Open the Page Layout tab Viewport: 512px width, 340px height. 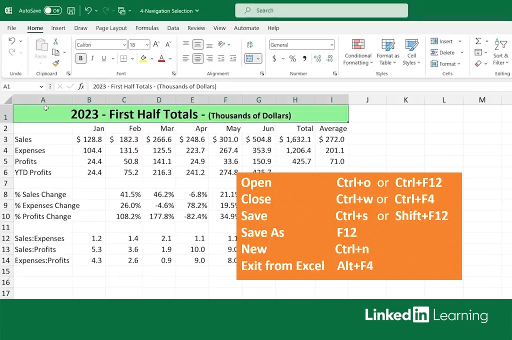coord(111,28)
